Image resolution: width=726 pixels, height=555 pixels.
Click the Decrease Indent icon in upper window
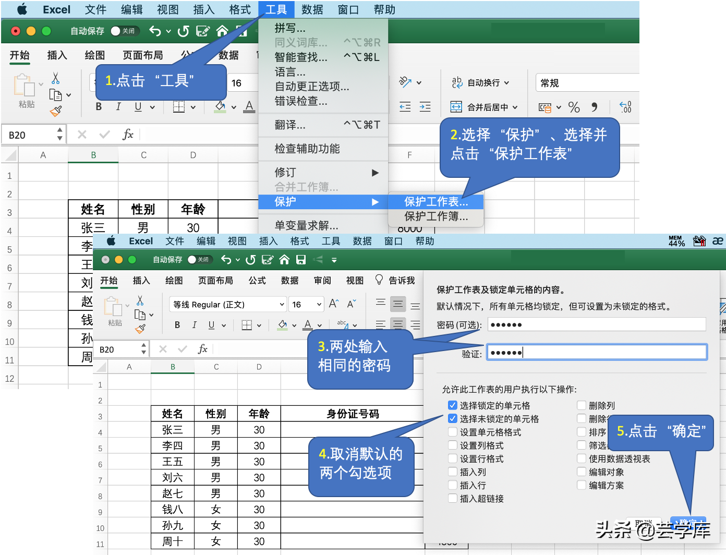point(405,107)
